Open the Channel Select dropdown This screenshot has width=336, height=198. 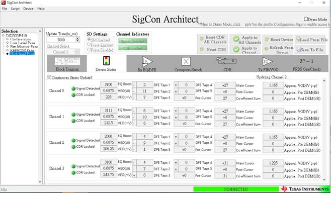63,52
